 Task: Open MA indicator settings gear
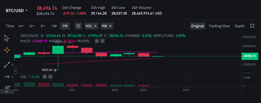pyautogui.click(x=103, y=41)
